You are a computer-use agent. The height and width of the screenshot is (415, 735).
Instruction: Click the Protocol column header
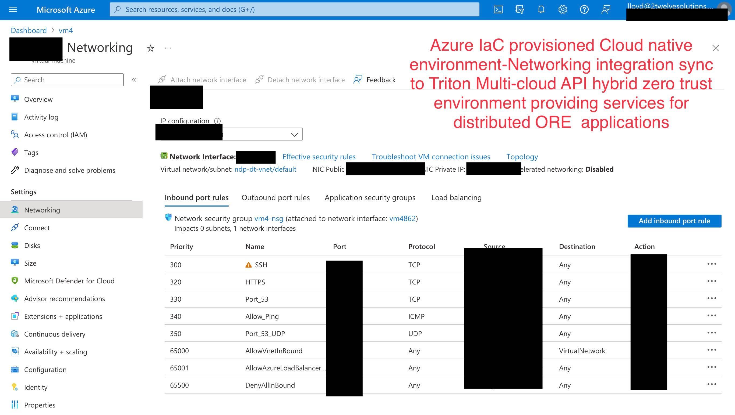point(421,247)
